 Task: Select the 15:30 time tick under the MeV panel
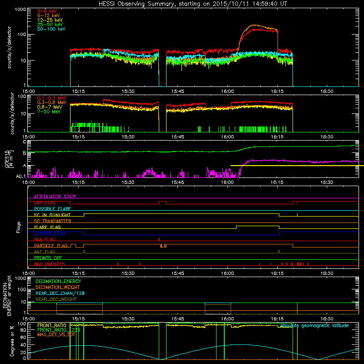point(128,137)
